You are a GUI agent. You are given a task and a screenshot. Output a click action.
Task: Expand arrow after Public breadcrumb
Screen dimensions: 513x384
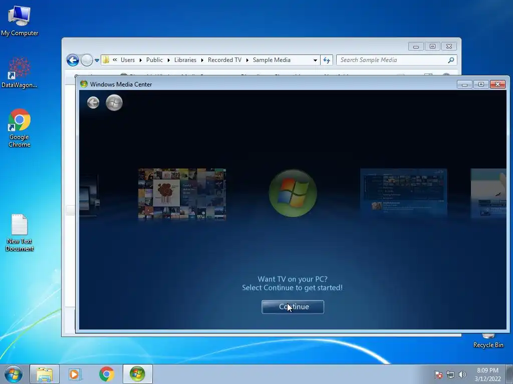click(x=169, y=60)
